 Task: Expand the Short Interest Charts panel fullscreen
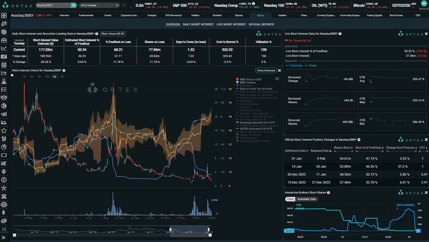tap(280, 70)
